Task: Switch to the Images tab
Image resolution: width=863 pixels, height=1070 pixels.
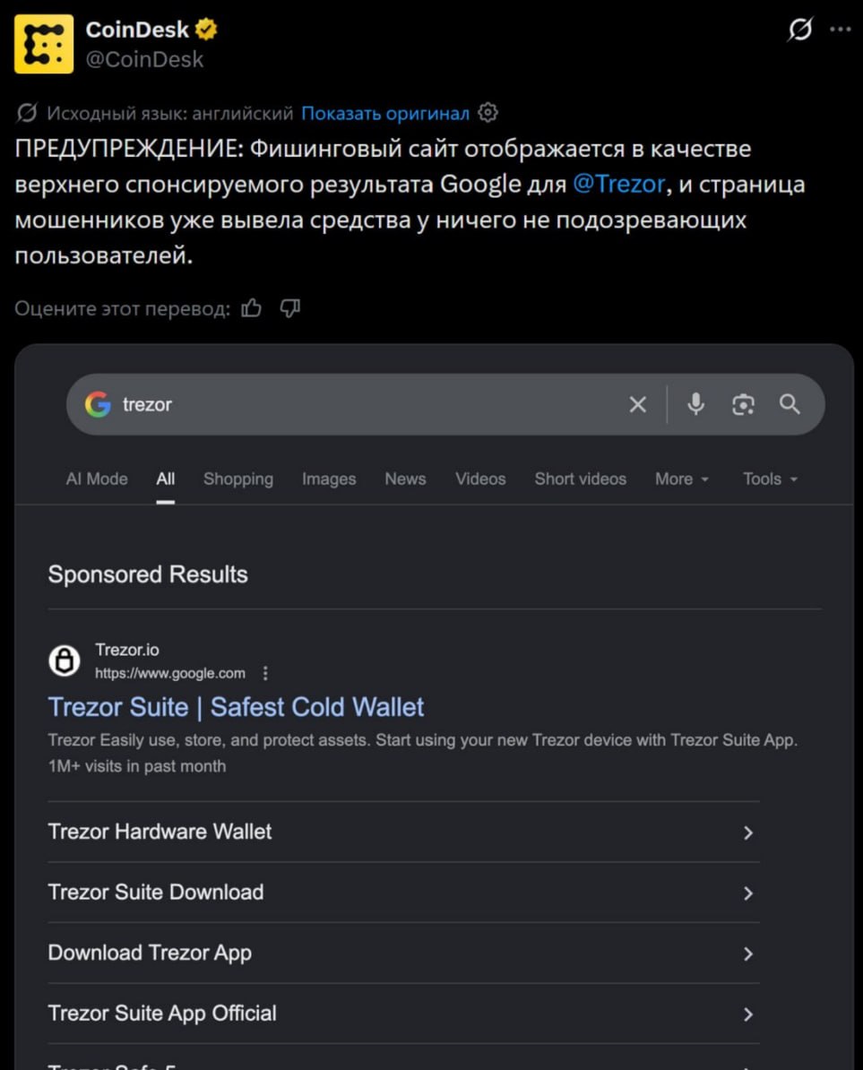Action: [x=329, y=479]
